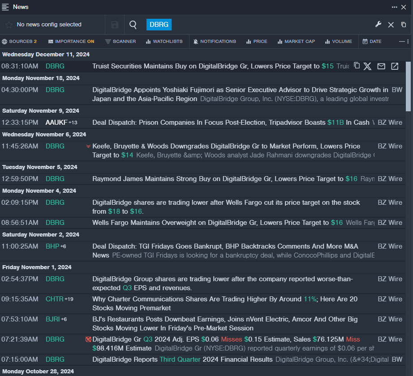The height and width of the screenshot is (376, 413).
Task: Toggle the Importance ON filter
Action: [x=71, y=41]
